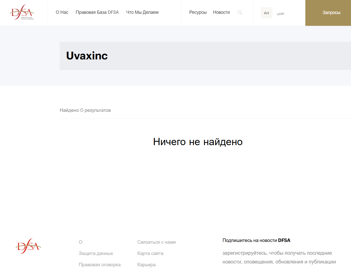Open site search via the magnifier icon
Image resolution: width=351 pixels, height=270 pixels.
(x=240, y=13)
